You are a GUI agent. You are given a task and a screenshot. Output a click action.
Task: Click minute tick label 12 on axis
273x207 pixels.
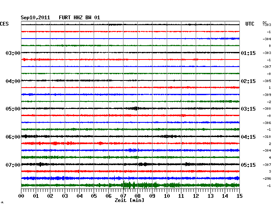coord(196,196)
